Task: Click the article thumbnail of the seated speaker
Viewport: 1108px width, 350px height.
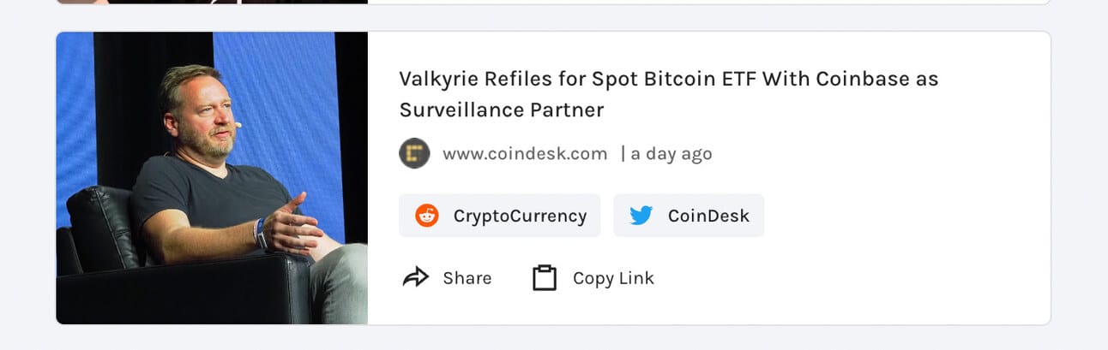Action: [212, 178]
